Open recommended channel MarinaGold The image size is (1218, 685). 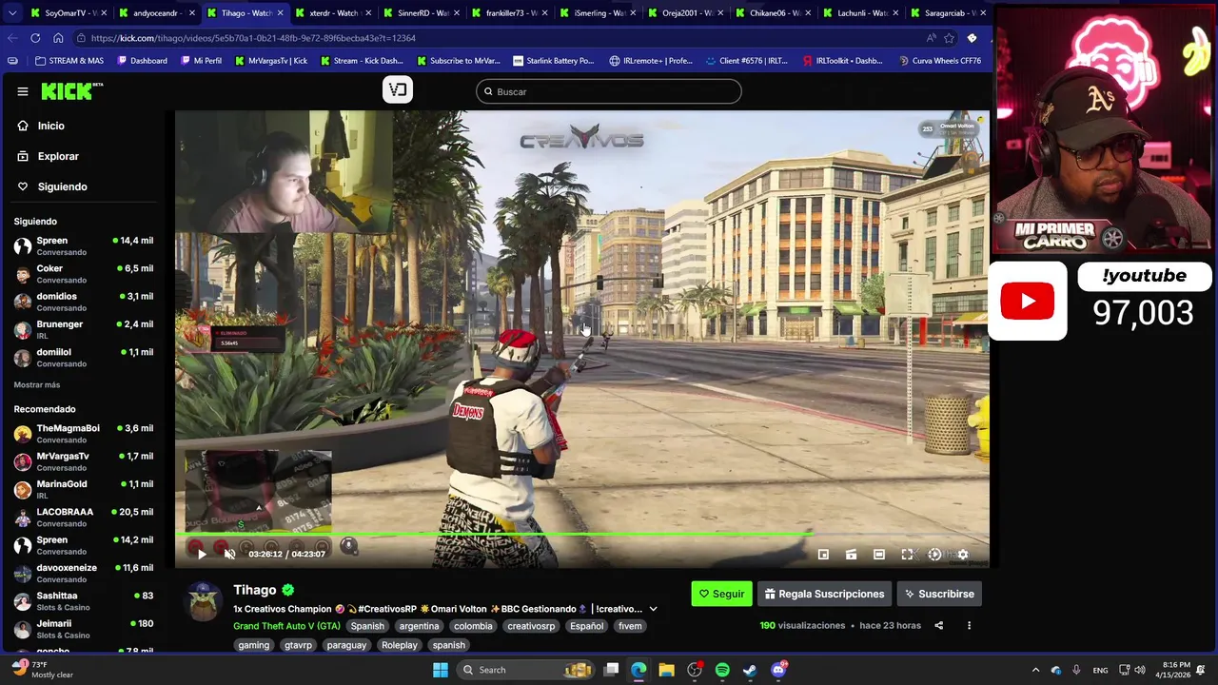(x=84, y=489)
